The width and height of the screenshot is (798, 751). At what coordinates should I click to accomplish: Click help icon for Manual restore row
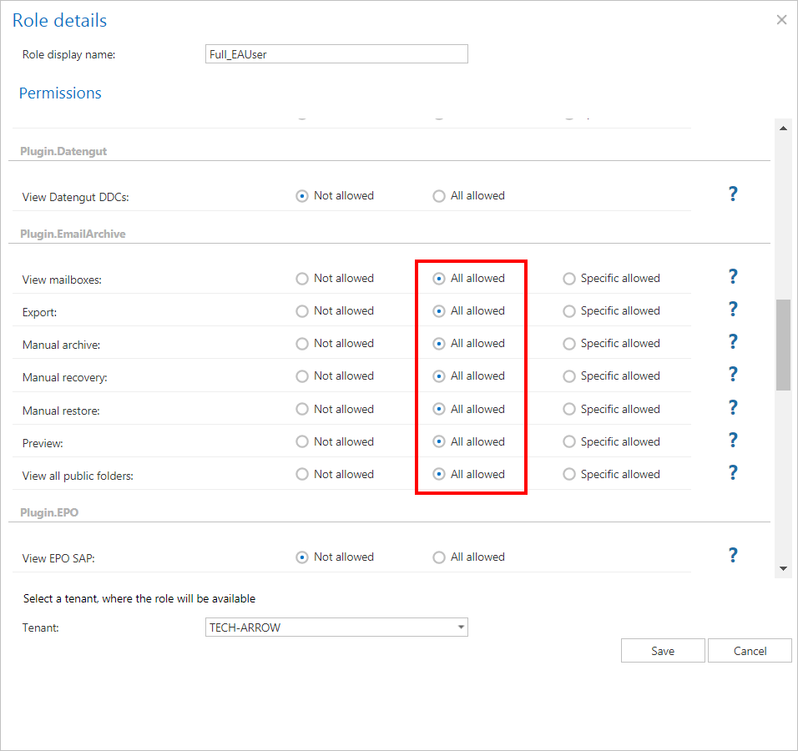(733, 408)
